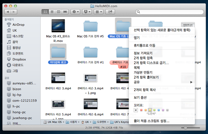Viewport: 208px width, 134px height.
Task: Apply the green label color
Action: coord(154,110)
